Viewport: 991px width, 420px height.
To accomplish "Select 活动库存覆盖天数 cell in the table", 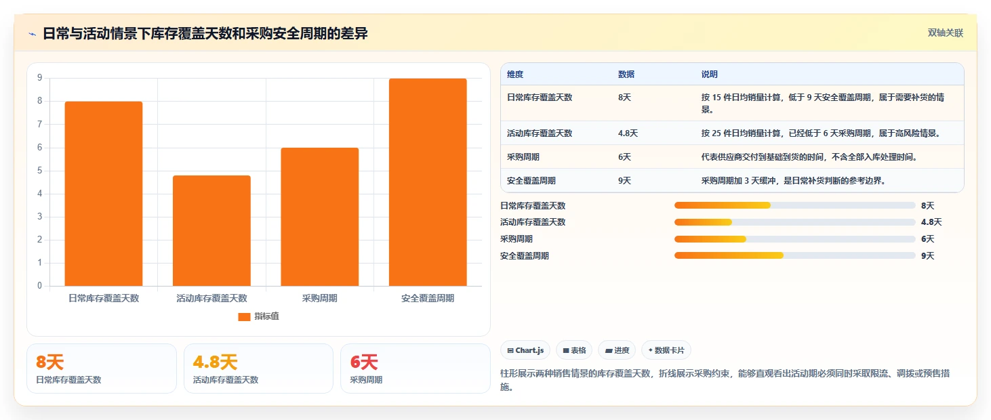I will (540, 133).
